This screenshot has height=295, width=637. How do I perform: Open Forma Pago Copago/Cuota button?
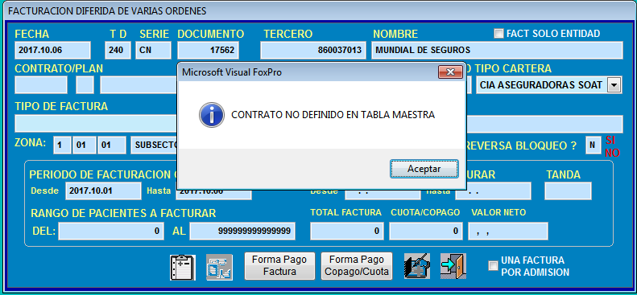(x=357, y=266)
